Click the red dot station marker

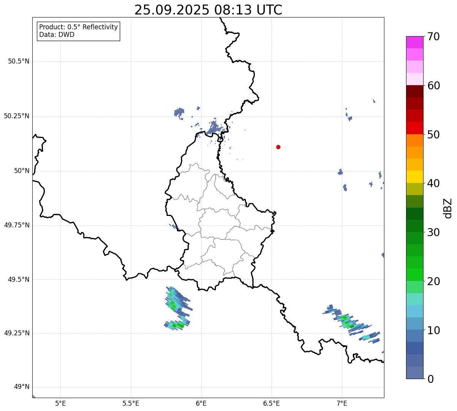pos(278,147)
